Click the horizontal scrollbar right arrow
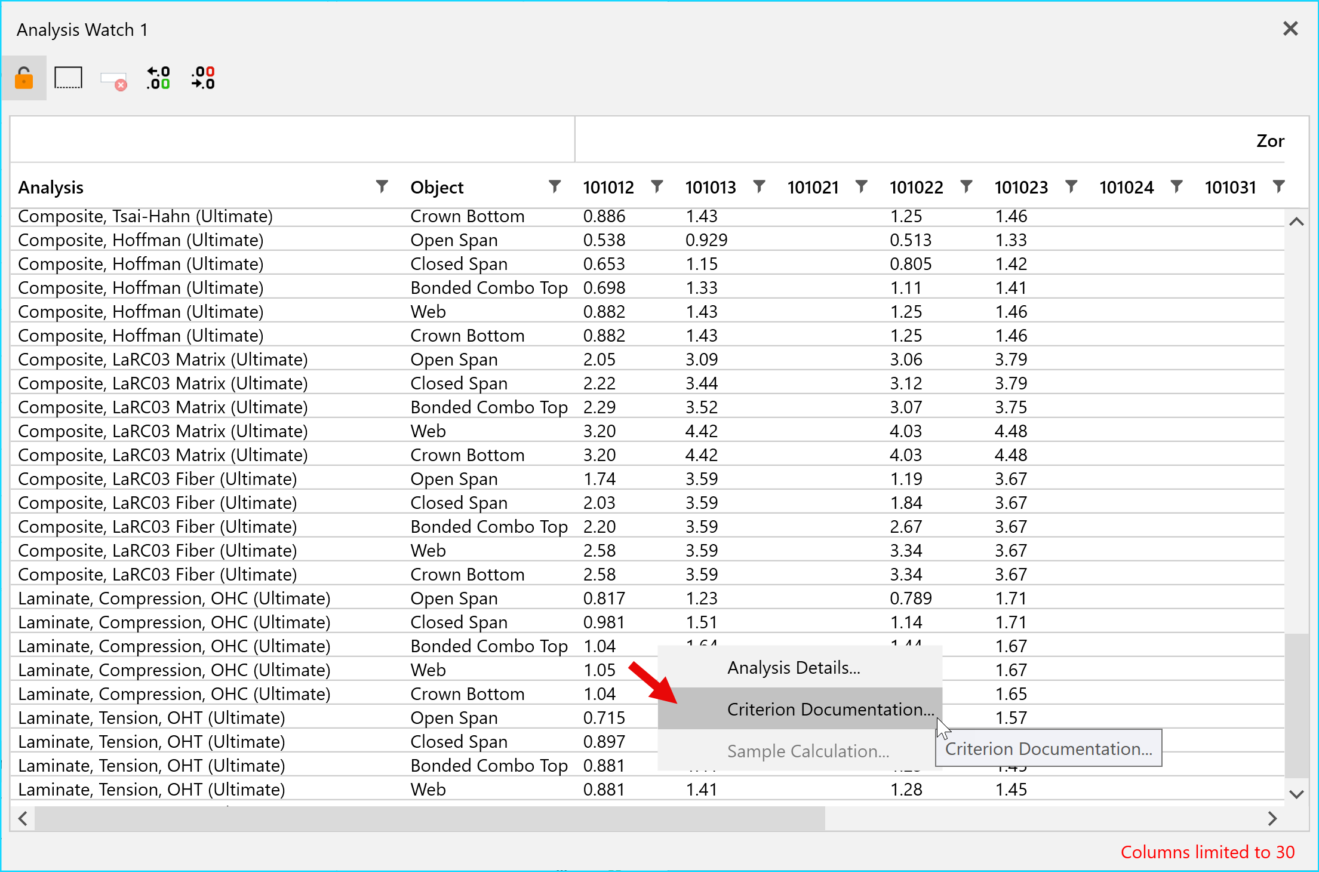Image resolution: width=1319 pixels, height=872 pixels. point(1272,818)
